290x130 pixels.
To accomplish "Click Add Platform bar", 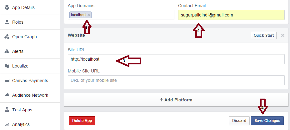I will (176, 100).
